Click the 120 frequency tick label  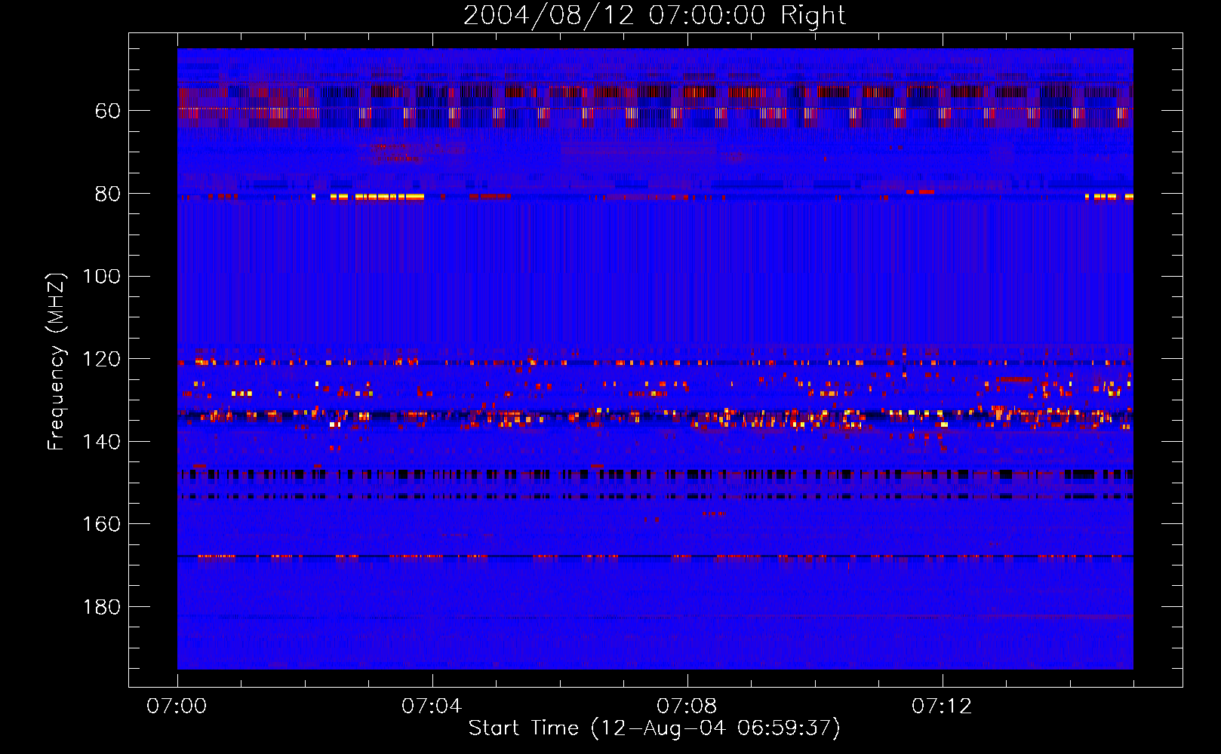102,359
